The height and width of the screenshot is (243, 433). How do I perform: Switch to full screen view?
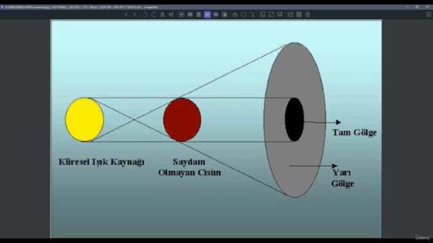click(271, 15)
